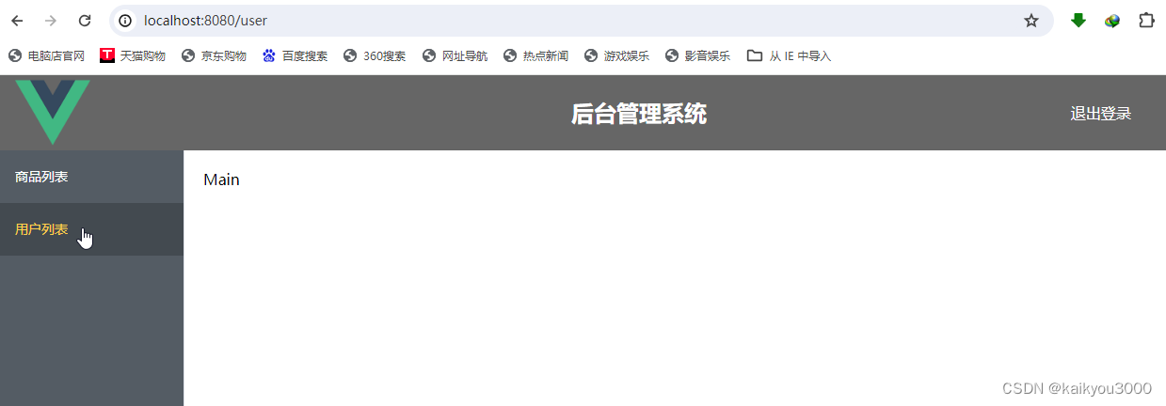Click the Vue logo in header
This screenshot has width=1166, height=406.
point(53,112)
